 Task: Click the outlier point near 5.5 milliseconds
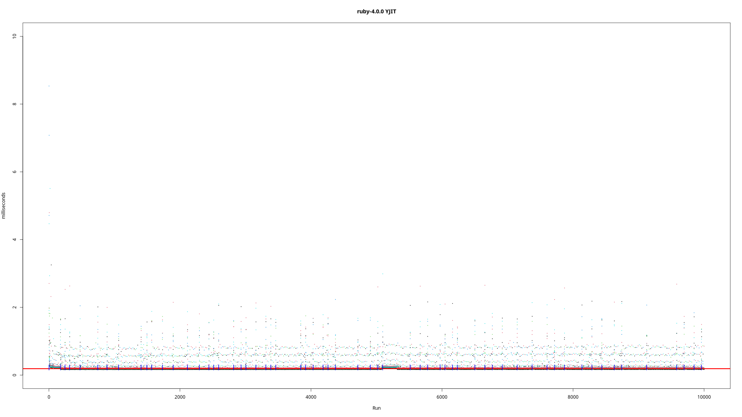[x=50, y=188]
